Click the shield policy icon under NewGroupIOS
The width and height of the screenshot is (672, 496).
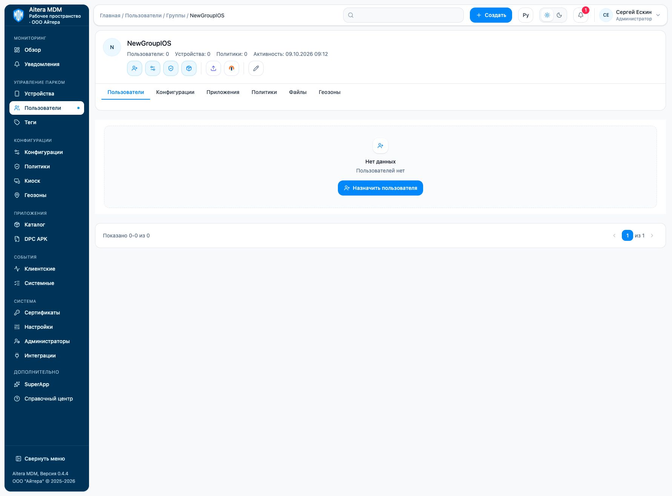(171, 68)
